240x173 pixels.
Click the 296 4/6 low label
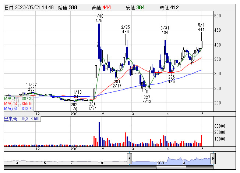click(x=172, y=79)
